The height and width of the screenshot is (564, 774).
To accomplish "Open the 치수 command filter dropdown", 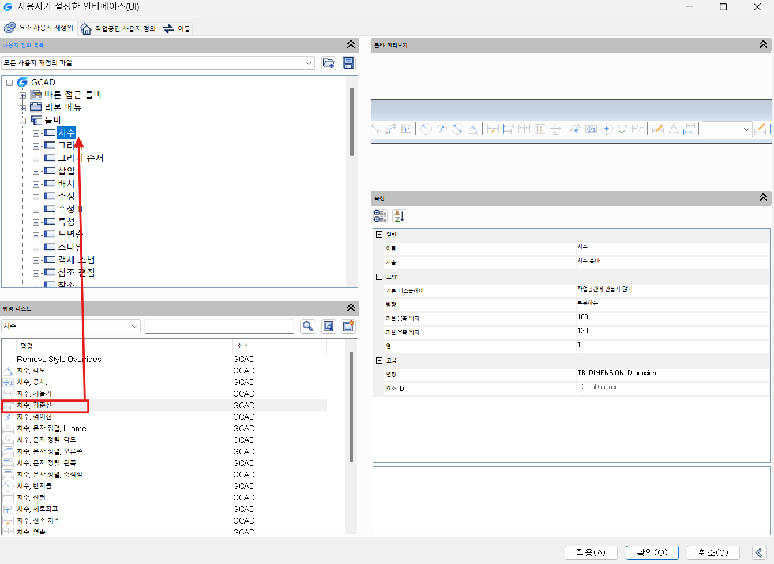I will [x=134, y=326].
